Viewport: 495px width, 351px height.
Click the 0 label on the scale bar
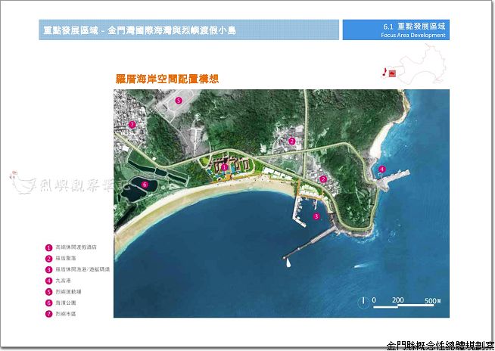tap(374, 300)
